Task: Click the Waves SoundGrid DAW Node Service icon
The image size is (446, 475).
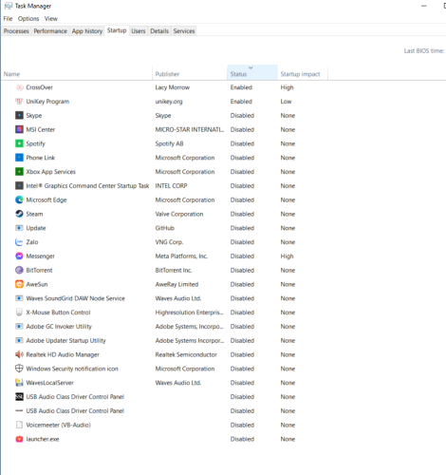Action: point(19,298)
